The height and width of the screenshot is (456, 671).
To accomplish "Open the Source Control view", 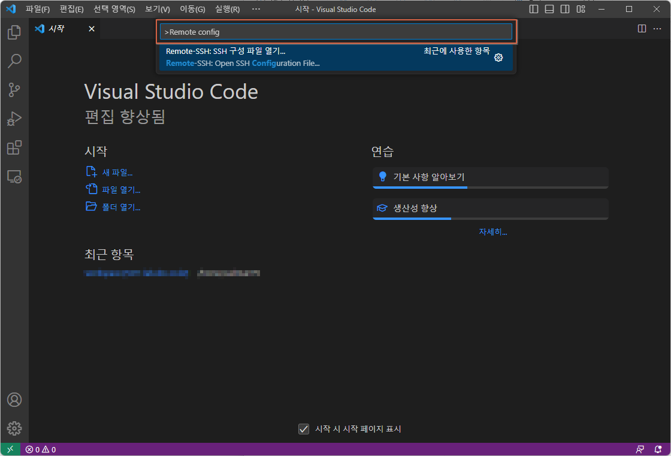I will [x=14, y=90].
